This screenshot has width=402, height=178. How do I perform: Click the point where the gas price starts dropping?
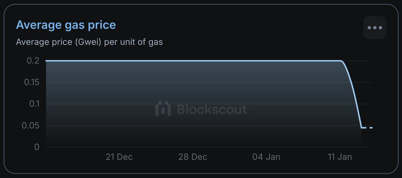click(x=341, y=61)
